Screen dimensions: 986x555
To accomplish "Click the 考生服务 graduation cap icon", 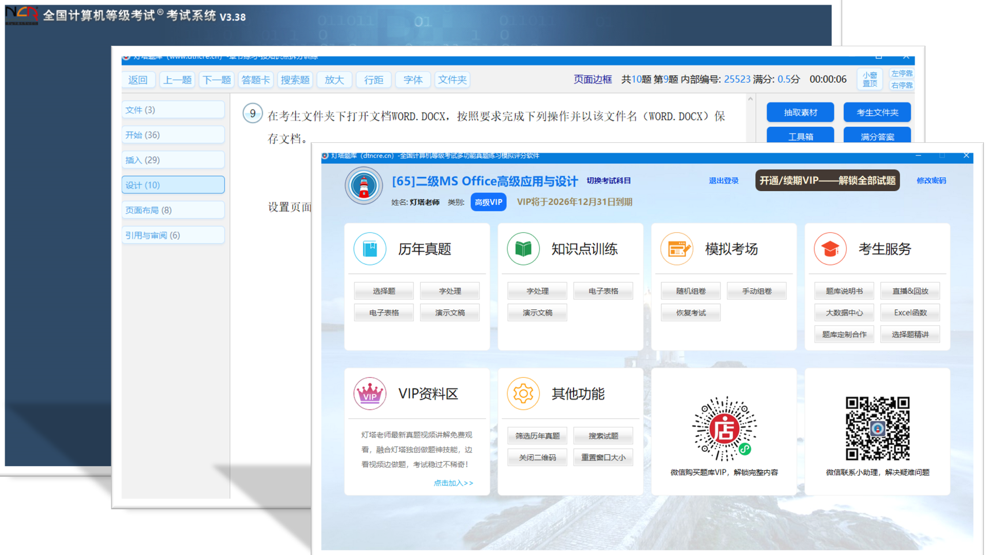I will tap(830, 249).
